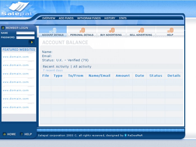
Task: Open the Overview menu
Action: click(49, 18)
